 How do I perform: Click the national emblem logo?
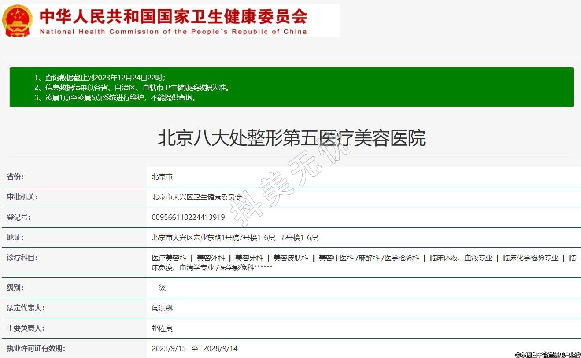coord(17,21)
